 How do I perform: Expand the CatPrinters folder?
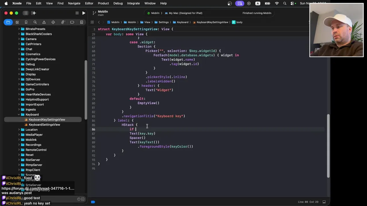coord(19,44)
